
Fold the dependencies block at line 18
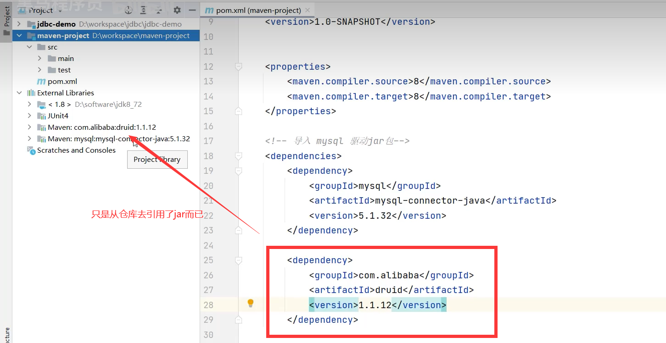pos(238,156)
